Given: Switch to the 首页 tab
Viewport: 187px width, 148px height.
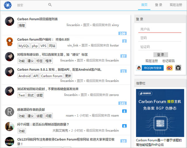Looking at the screenshot, I should tap(144, 5).
